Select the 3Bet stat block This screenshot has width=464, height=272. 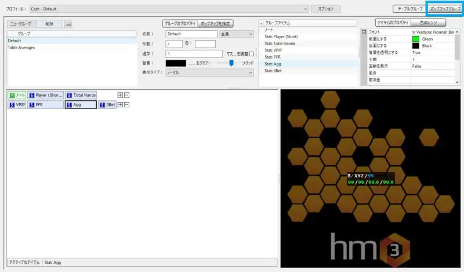click(x=107, y=105)
